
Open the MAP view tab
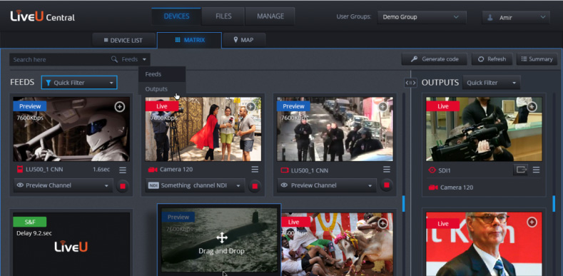[x=244, y=40]
